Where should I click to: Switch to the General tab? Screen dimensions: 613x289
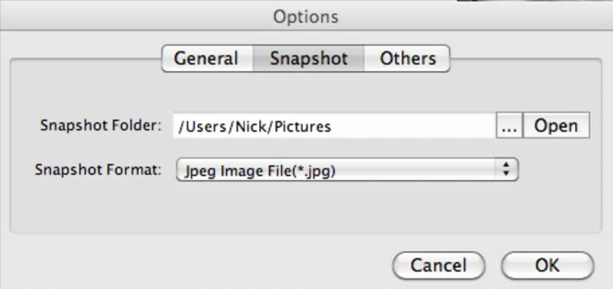[207, 59]
